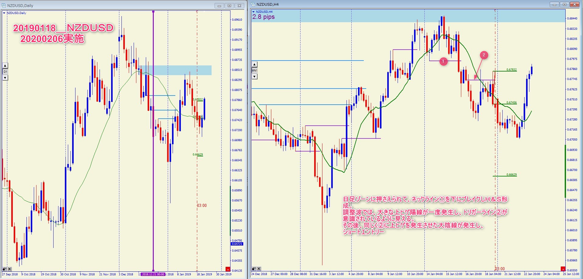Image resolution: width=583 pixels, height=279 pixels.
Task: Click the pink circle marker numbered 1
Action: coord(443,61)
